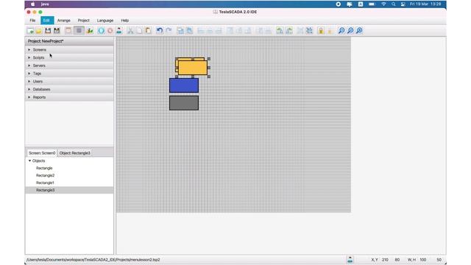471x265 pixels.
Task: Expand the Screens section arrow
Action: coord(29,49)
